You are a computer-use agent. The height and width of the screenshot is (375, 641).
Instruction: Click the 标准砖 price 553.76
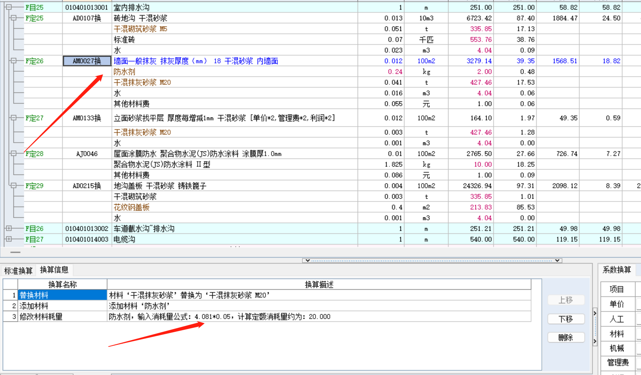click(481, 40)
